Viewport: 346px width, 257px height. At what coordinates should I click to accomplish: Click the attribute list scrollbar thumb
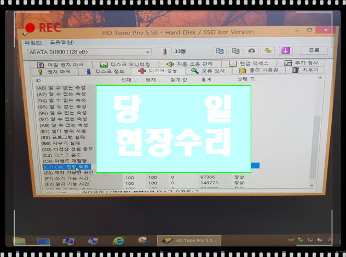tap(315, 147)
